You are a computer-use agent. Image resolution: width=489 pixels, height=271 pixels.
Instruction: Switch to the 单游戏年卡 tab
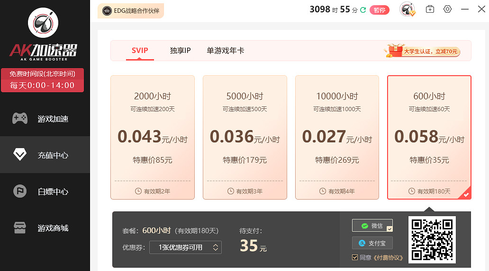point(226,51)
